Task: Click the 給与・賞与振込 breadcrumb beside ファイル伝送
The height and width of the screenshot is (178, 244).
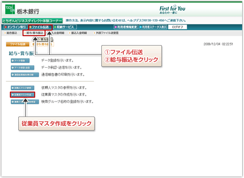Action: [42, 44]
